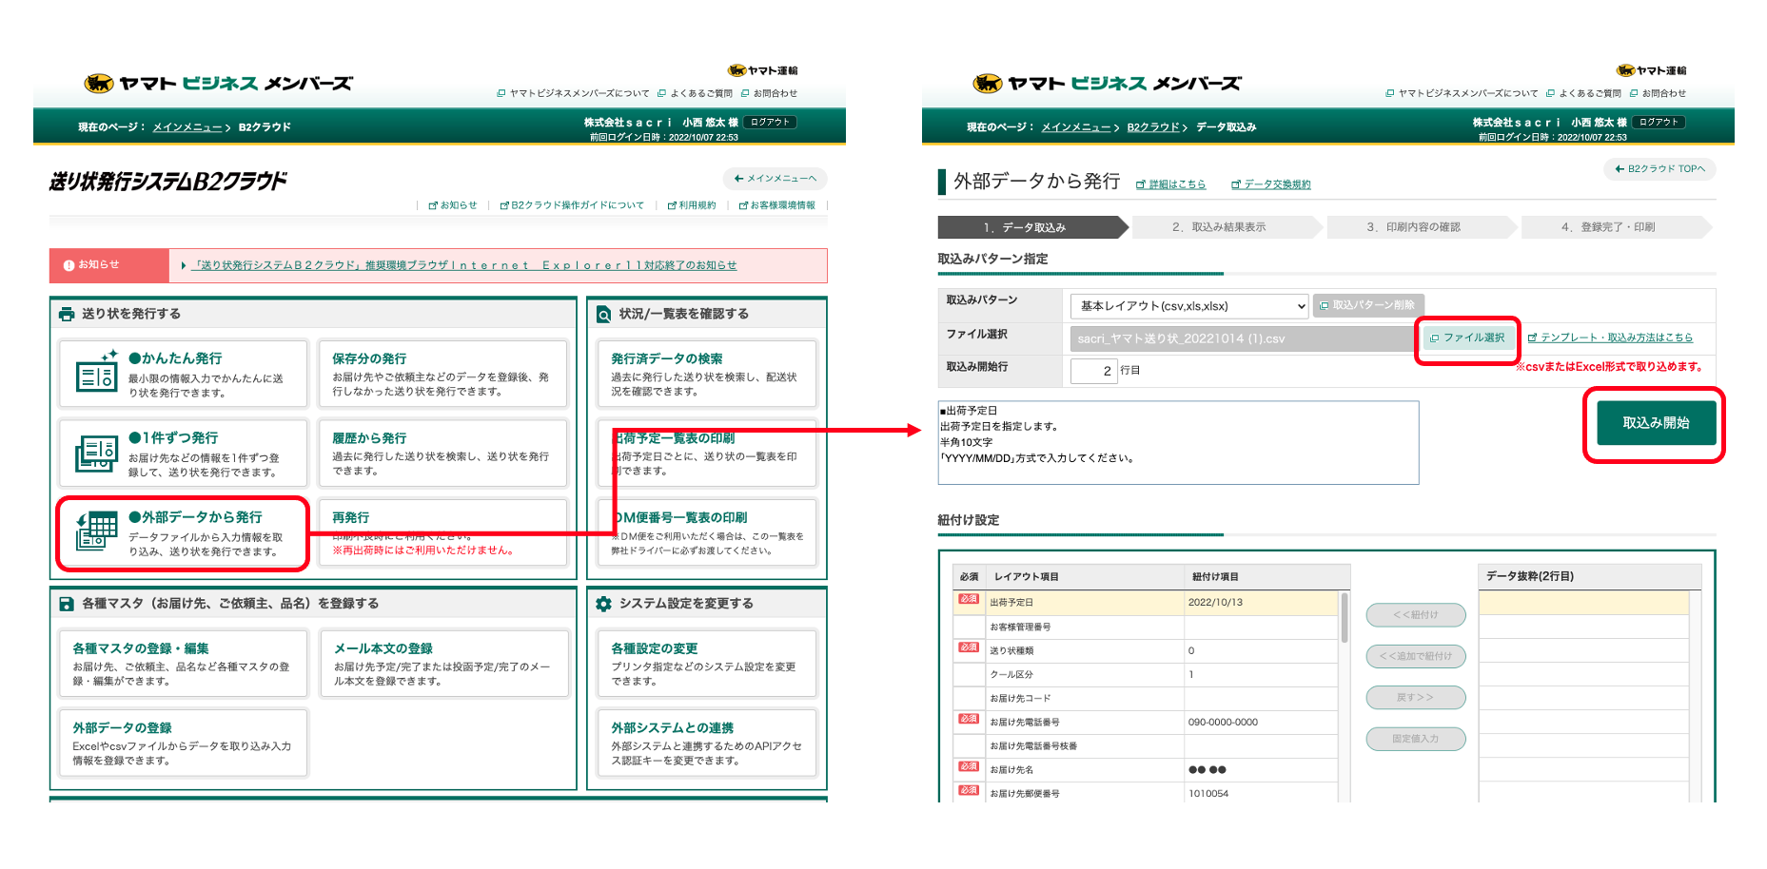The height and width of the screenshot is (869, 1767).
Task: Select step 1 データ取込み tab
Action: pyautogui.click(x=1031, y=227)
